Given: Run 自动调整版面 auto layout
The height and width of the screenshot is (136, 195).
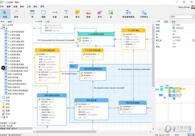Looking at the screenshot, I should pos(128,14).
